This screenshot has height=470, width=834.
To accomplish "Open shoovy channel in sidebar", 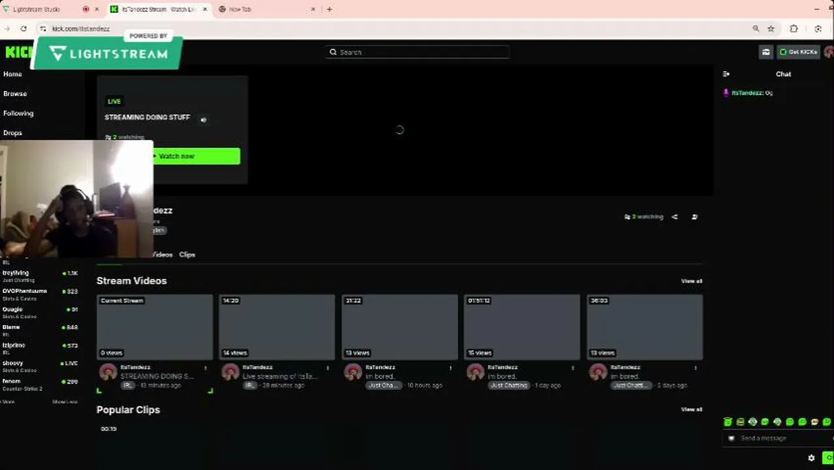I will point(40,366).
